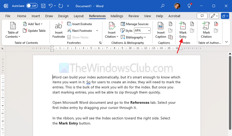Open the File tab
Viewport: 232px width, 136px height.
pos(8,16)
